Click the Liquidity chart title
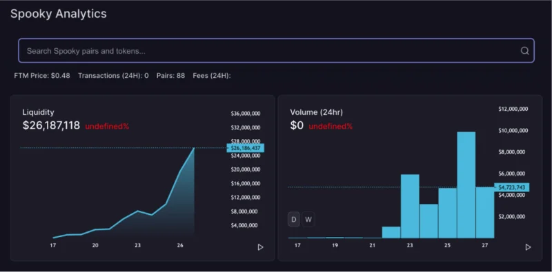Viewport: 552px width, 272px height. coord(39,112)
